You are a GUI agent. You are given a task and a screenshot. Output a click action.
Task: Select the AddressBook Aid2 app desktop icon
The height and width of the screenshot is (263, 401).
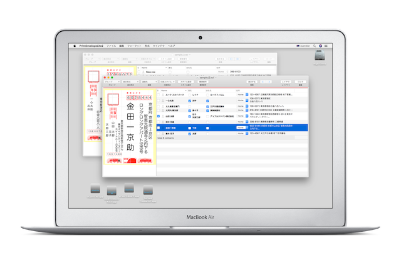click(x=112, y=191)
